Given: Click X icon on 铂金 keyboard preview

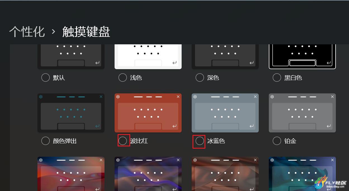Looking at the screenshot, I should click(x=333, y=97).
